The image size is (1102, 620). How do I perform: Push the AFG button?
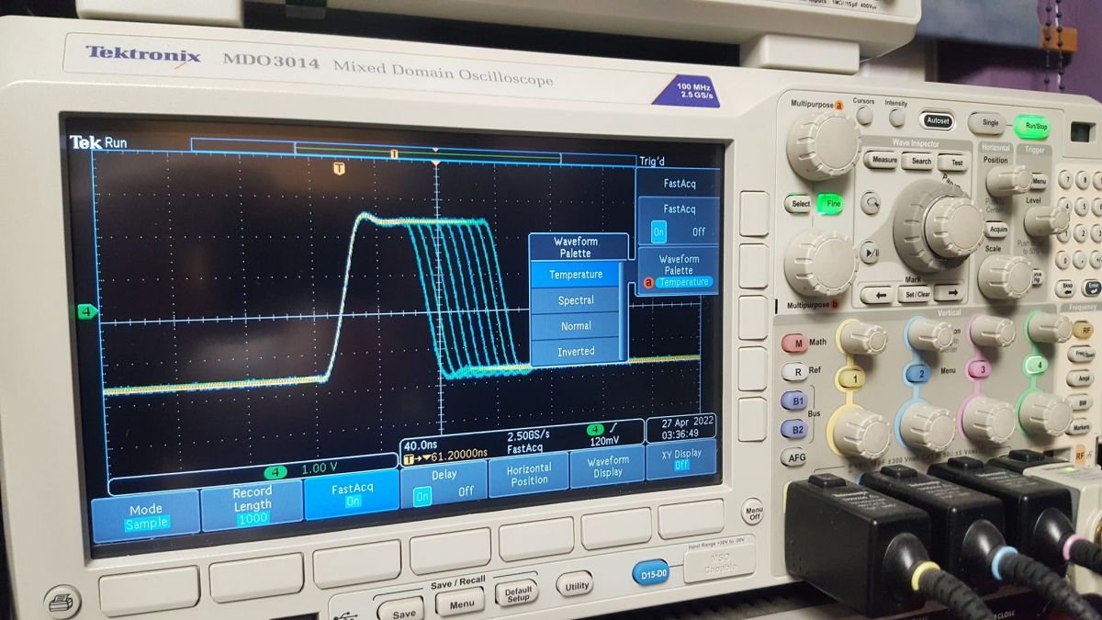click(793, 457)
